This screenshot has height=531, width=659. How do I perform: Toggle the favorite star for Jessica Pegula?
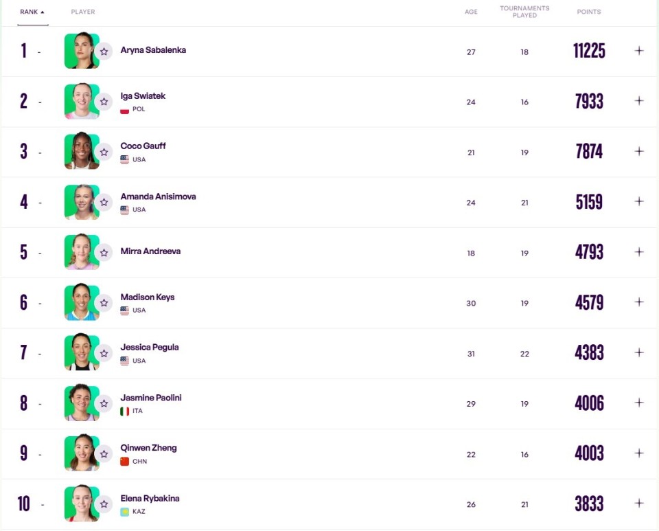pos(104,353)
